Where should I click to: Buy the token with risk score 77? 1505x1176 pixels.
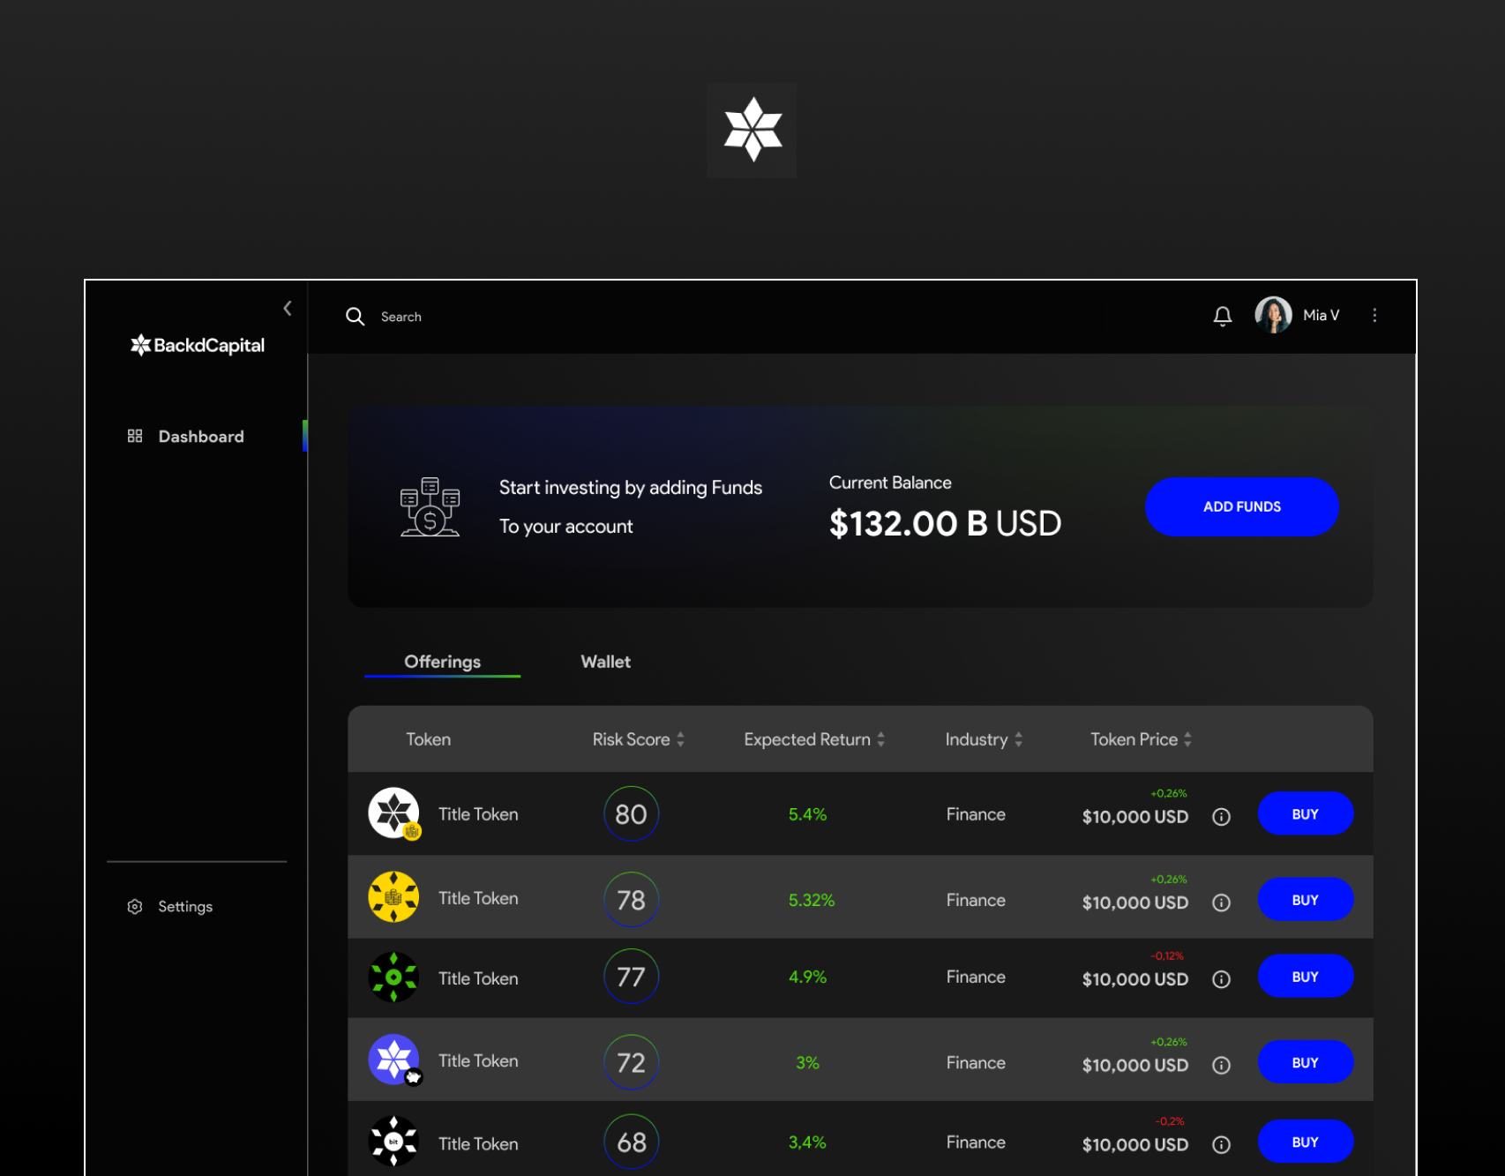[1306, 976]
